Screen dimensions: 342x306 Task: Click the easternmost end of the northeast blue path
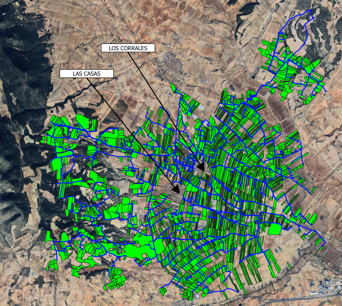(x=326, y=91)
